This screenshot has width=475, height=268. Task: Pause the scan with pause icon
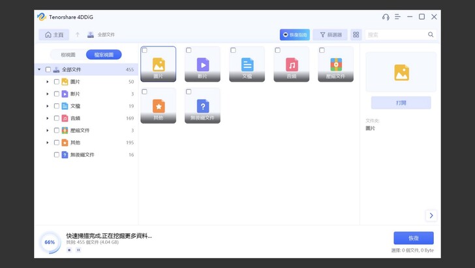(x=78, y=250)
